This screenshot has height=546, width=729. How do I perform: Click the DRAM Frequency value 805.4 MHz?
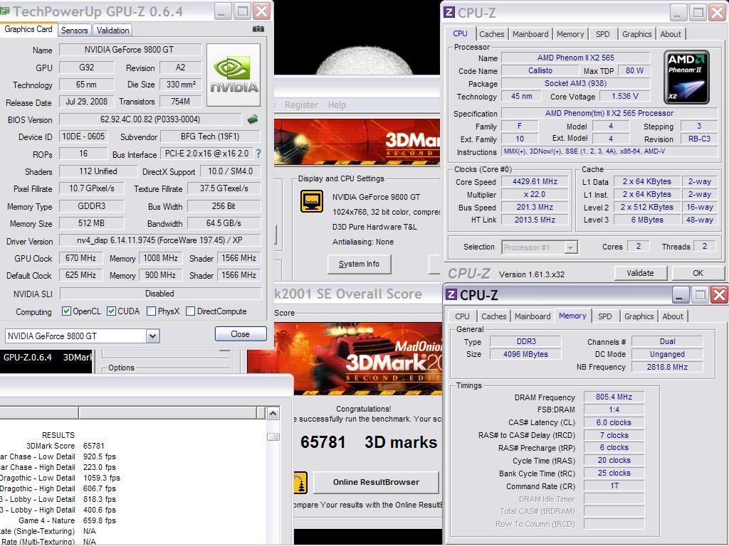click(614, 397)
